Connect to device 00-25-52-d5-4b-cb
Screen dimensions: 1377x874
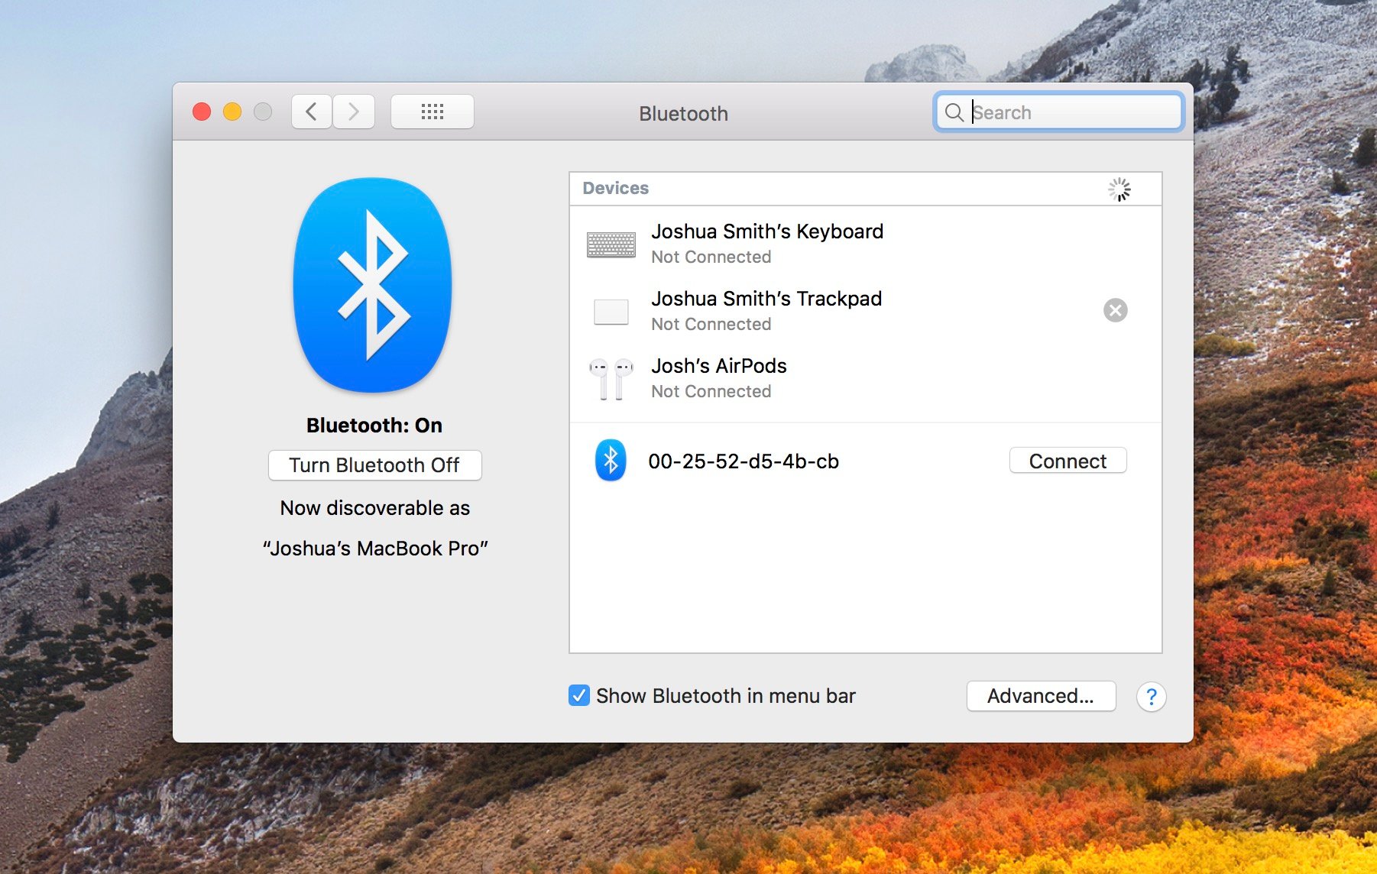coord(1068,461)
